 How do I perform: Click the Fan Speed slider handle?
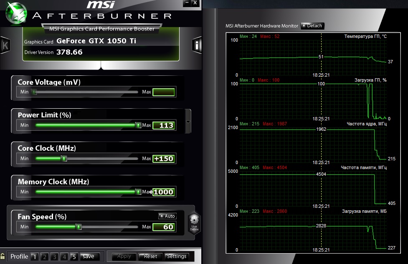pos(79,227)
